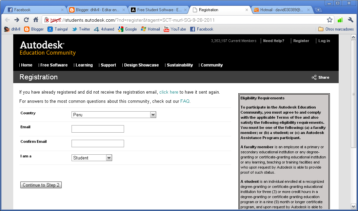358x211 pixels.
Task: Click the scrollbar down arrow
Action: 354,206
